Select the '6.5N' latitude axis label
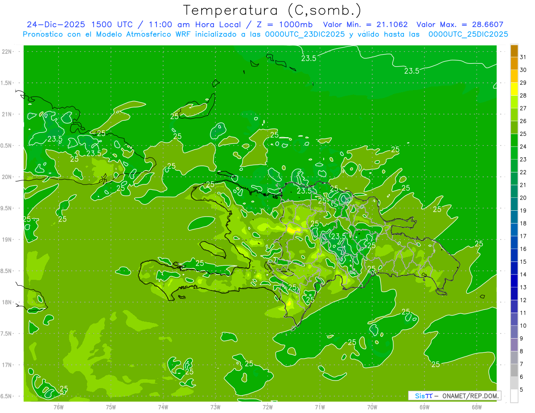This screenshot has height=413, width=535. [x=7, y=396]
